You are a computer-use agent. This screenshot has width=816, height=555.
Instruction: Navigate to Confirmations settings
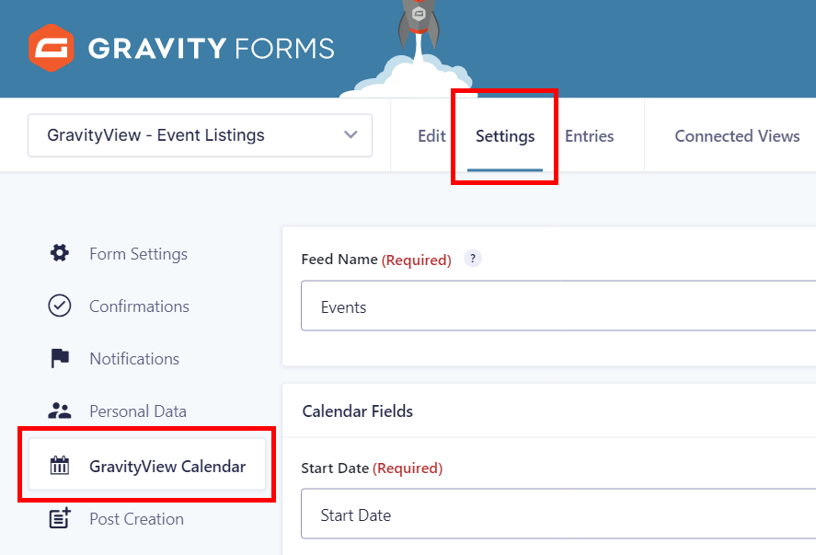[139, 306]
